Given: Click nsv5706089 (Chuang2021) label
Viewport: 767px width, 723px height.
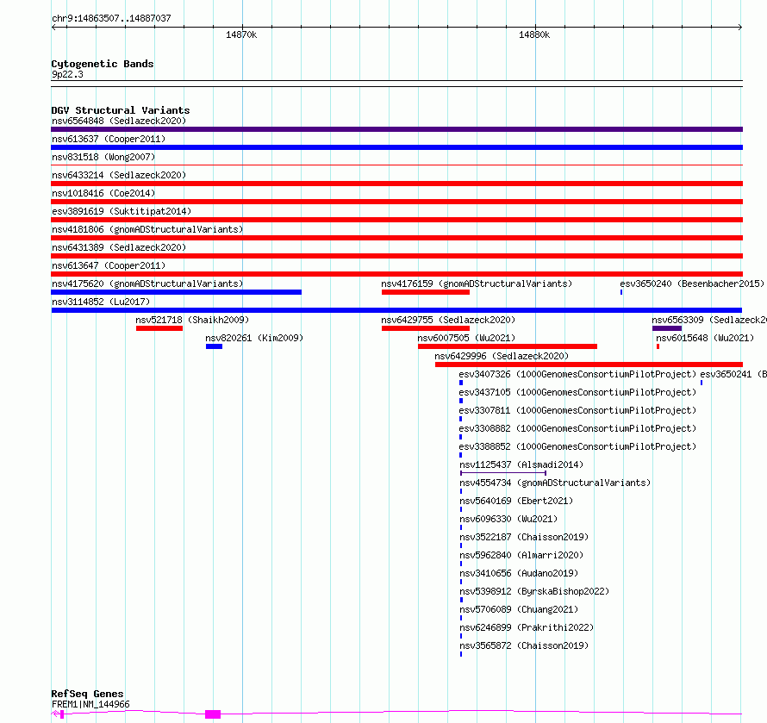Looking at the screenshot, I should [519, 609].
